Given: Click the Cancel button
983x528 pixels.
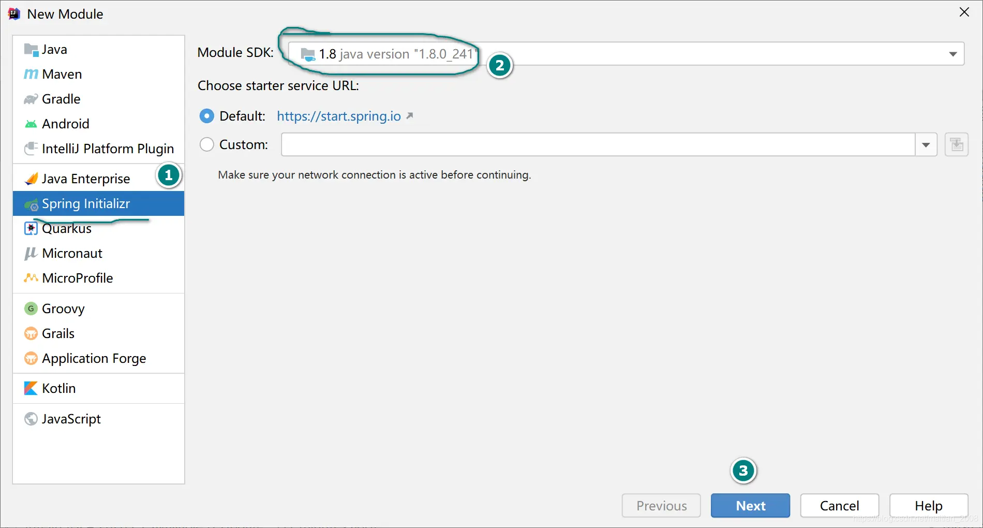Looking at the screenshot, I should [x=839, y=506].
